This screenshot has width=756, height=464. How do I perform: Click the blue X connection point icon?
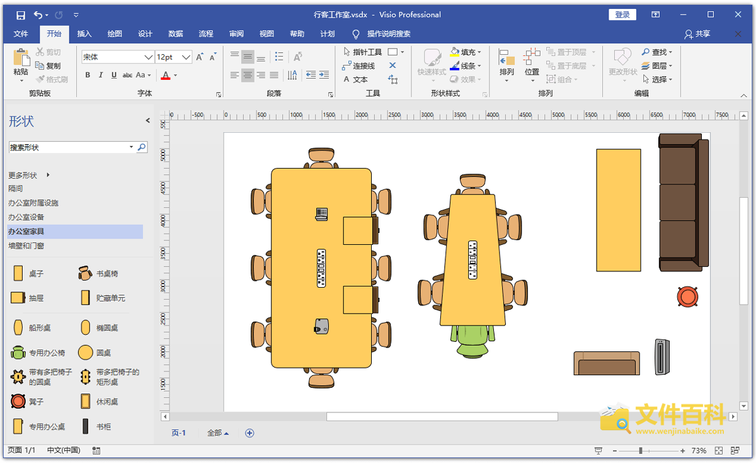click(x=392, y=65)
